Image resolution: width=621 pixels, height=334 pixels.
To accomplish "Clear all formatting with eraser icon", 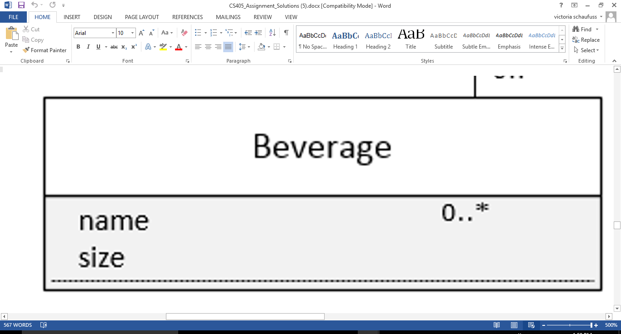I will 184,33.
